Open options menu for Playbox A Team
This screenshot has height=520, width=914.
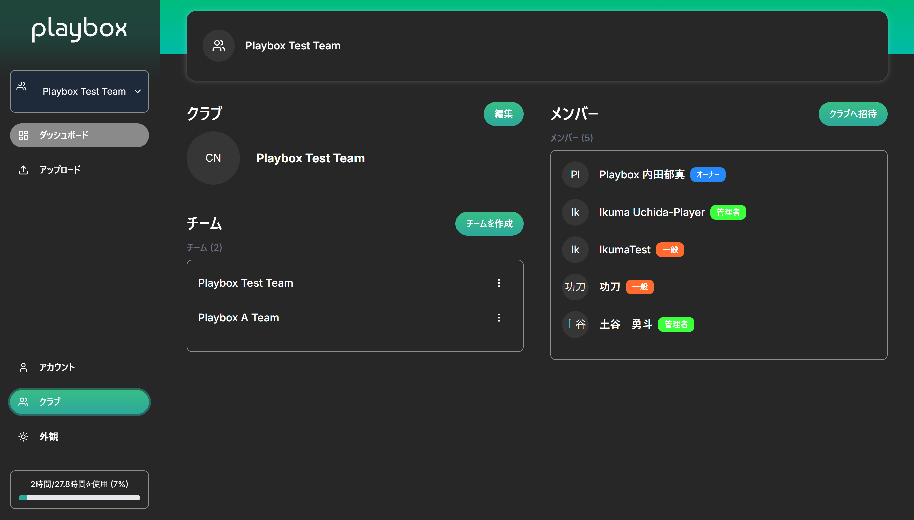pyautogui.click(x=499, y=317)
